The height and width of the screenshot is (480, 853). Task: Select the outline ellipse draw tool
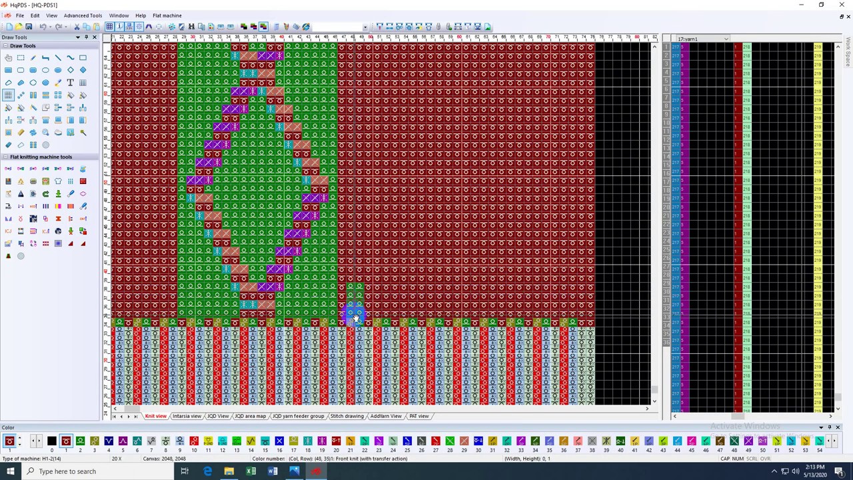click(x=45, y=70)
